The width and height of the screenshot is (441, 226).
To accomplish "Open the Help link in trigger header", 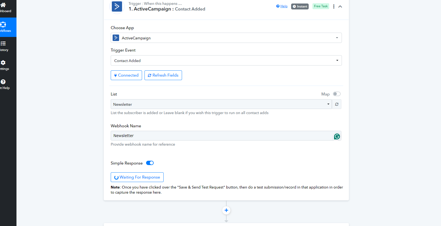I will point(282,6).
